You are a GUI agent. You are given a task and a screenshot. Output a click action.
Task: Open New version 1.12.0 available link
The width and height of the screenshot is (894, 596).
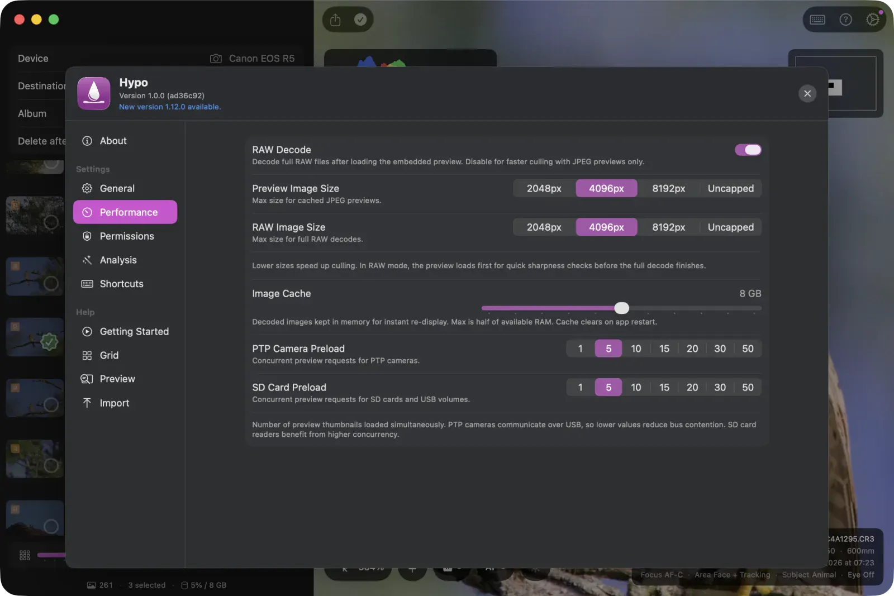170,107
